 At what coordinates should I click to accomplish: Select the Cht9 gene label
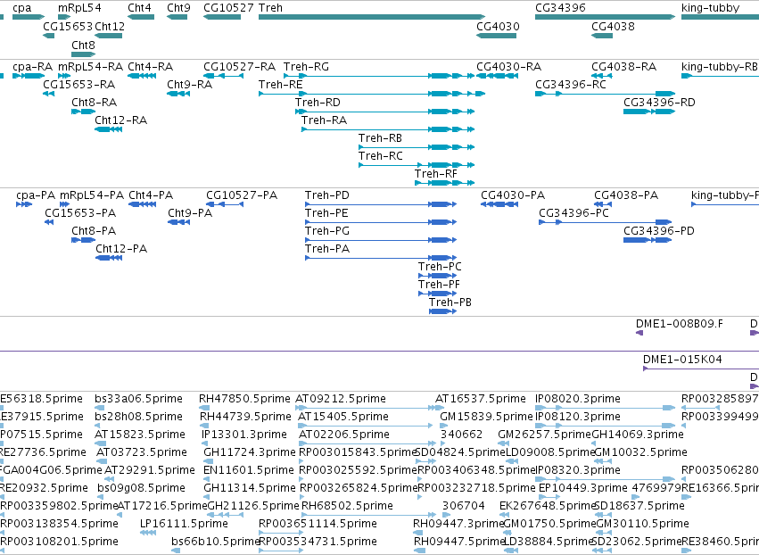pyautogui.click(x=178, y=8)
